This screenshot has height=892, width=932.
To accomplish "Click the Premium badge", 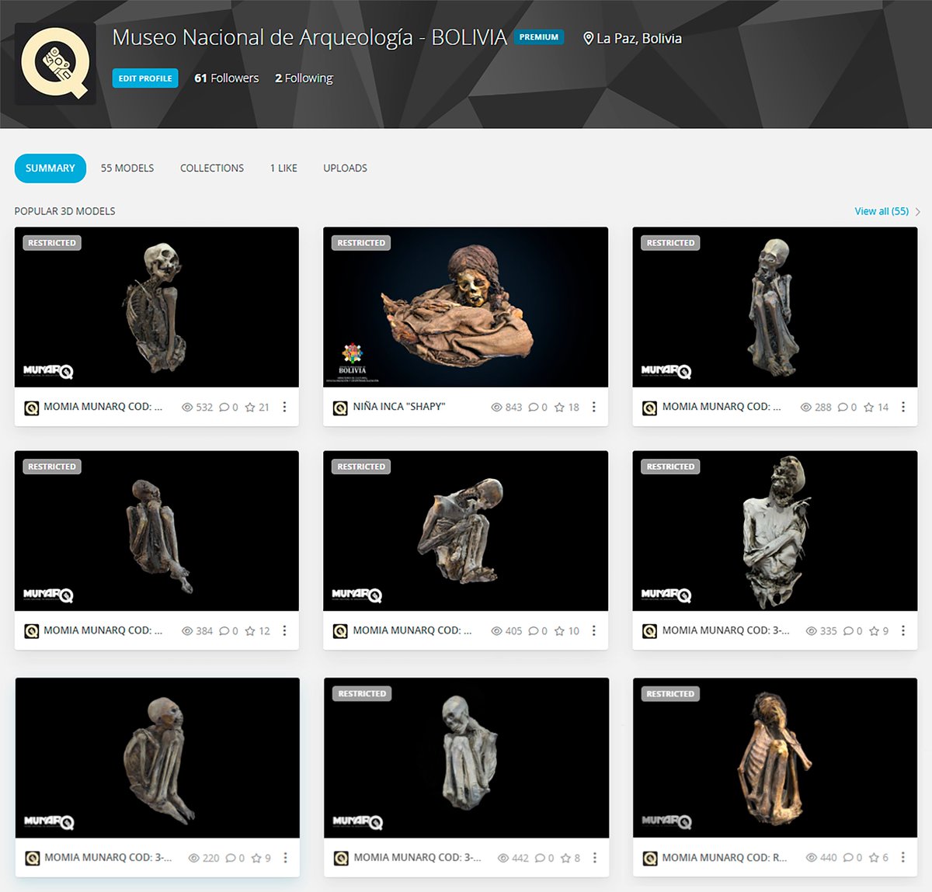I will 539,37.
